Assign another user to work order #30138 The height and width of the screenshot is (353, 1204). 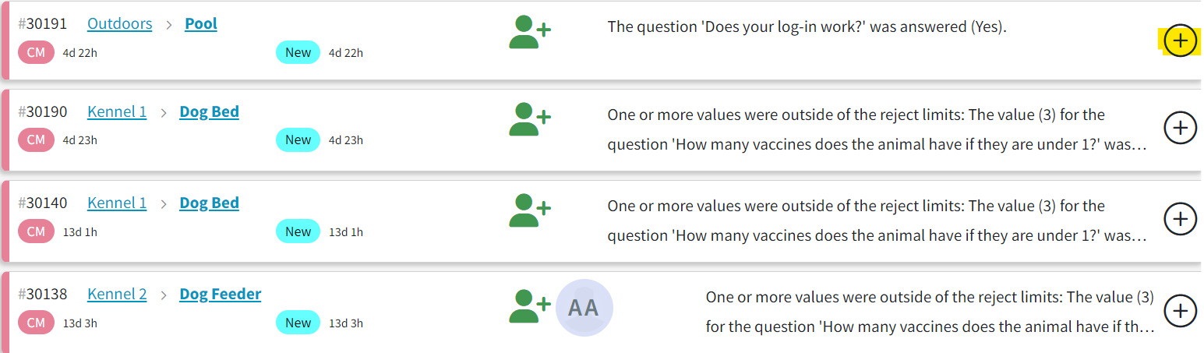click(530, 306)
